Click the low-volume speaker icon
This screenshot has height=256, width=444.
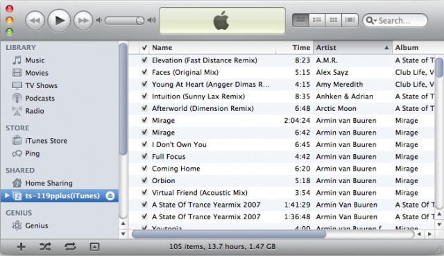point(99,20)
